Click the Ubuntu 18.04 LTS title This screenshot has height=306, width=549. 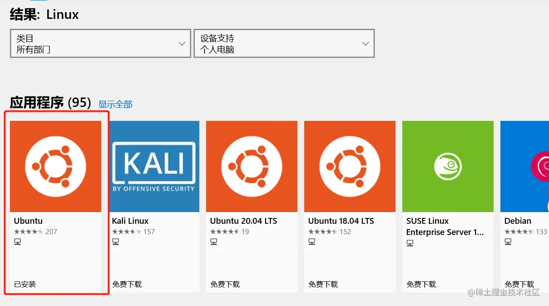click(341, 221)
